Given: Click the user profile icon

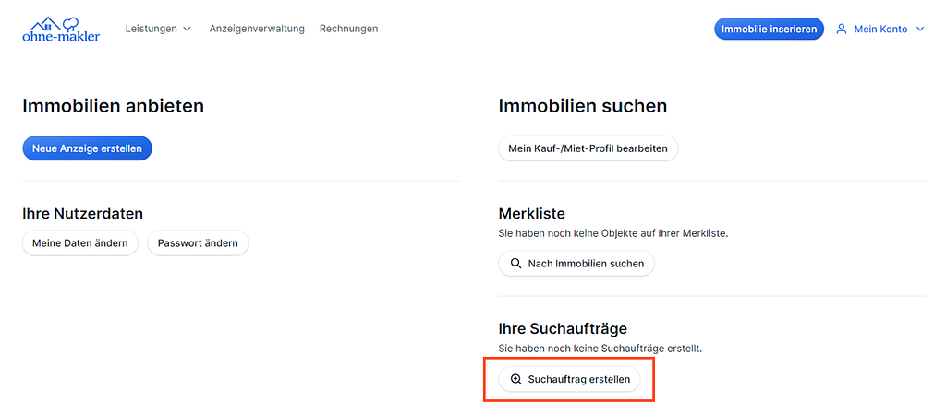Looking at the screenshot, I should 842,30.
